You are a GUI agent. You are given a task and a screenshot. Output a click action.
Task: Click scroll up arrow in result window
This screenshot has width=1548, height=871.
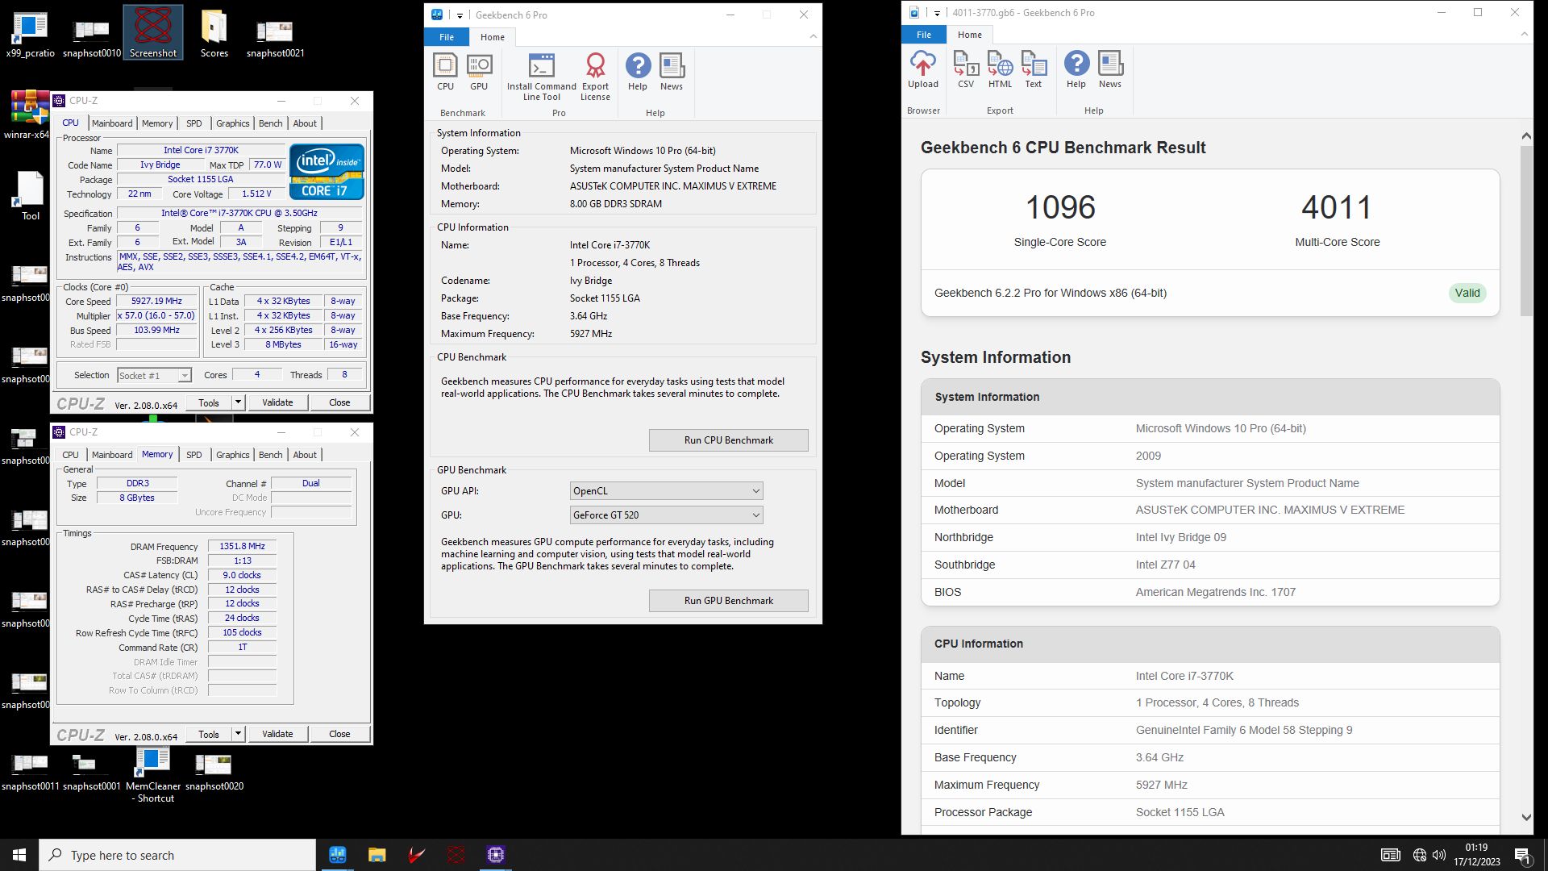tap(1526, 136)
